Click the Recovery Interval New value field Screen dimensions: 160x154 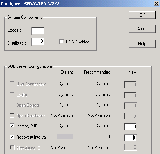click(131, 138)
